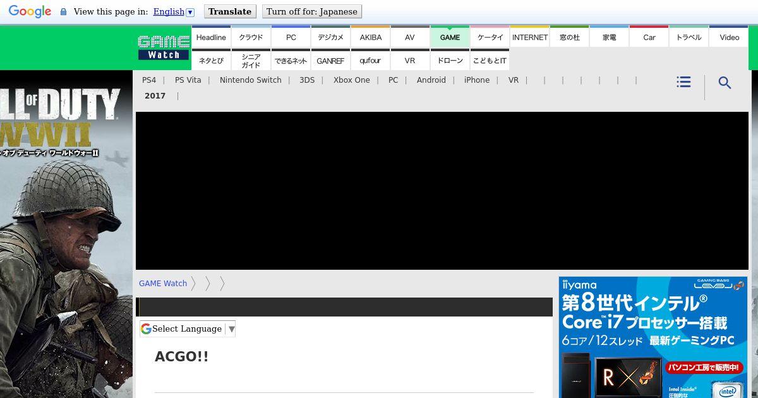758x398 pixels.
Task: Click Turn off for: Japanese button
Action: (312, 11)
